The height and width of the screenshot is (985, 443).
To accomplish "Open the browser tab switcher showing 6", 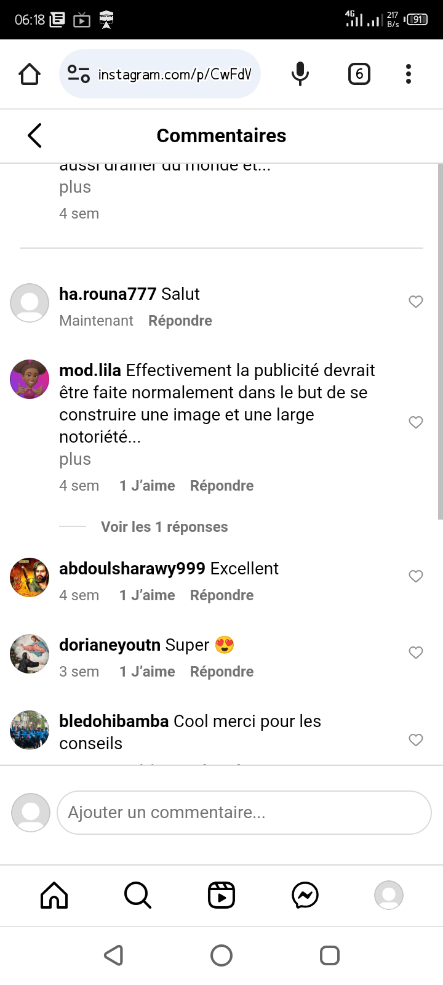I will click(359, 74).
